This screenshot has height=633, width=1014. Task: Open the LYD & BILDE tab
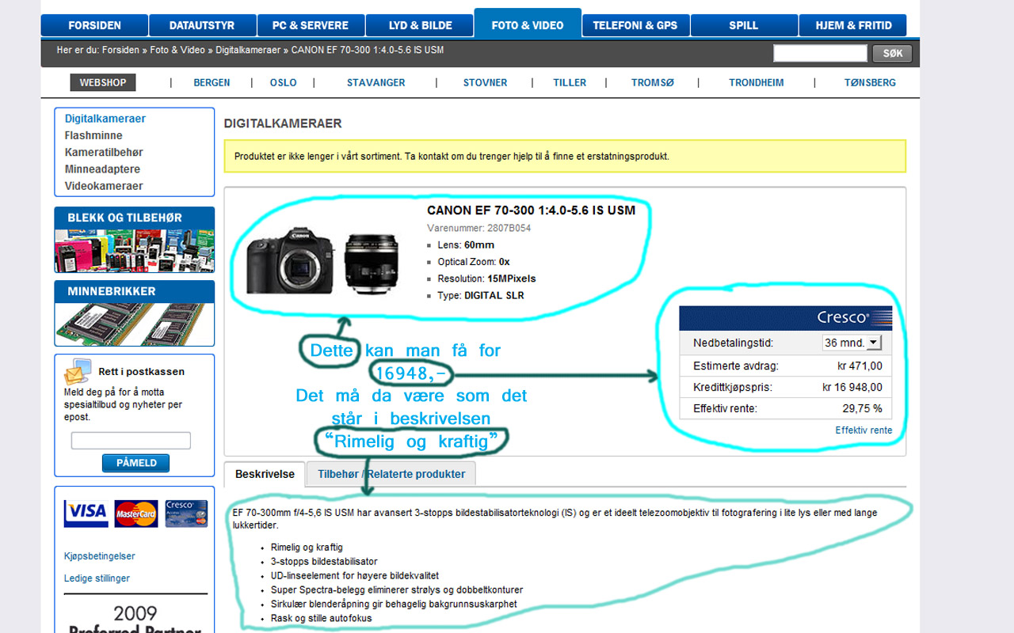point(420,25)
